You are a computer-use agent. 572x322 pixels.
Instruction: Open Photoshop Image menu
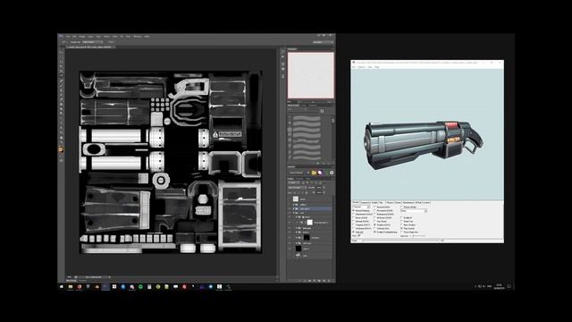coord(82,37)
